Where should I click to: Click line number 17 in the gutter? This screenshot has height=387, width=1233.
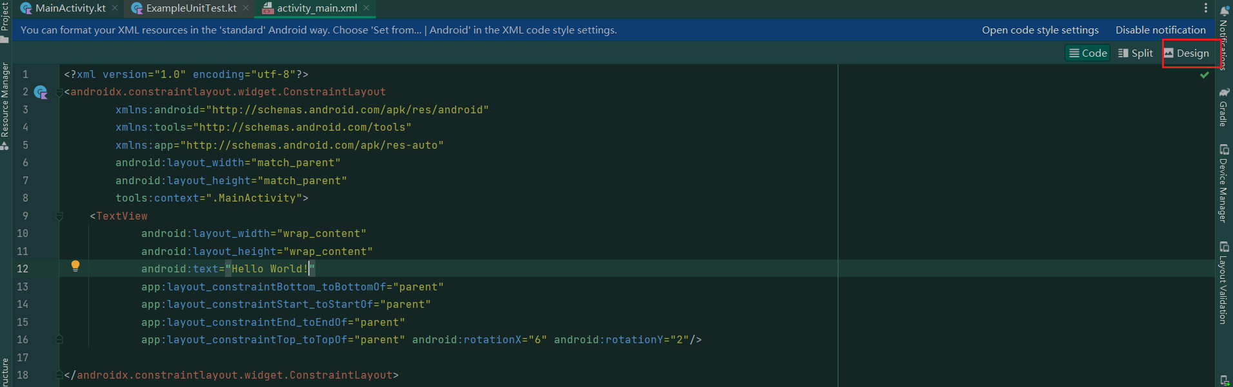click(x=23, y=357)
